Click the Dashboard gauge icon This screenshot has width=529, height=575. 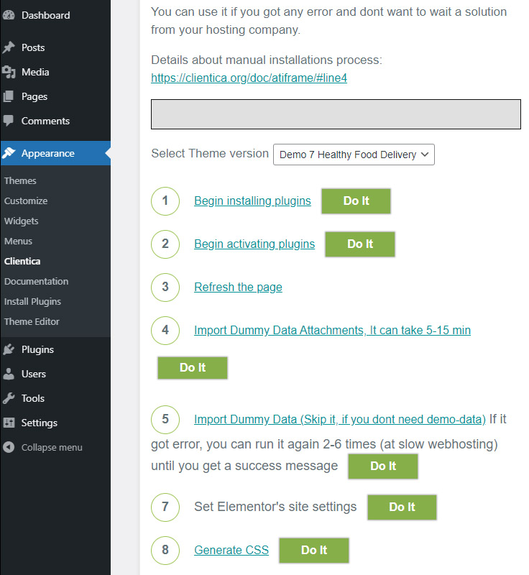(9, 15)
